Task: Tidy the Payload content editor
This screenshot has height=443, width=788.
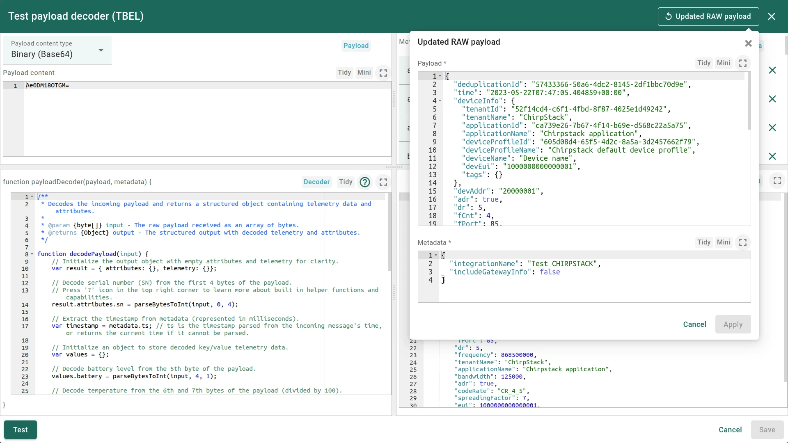Action: (344, 73)
